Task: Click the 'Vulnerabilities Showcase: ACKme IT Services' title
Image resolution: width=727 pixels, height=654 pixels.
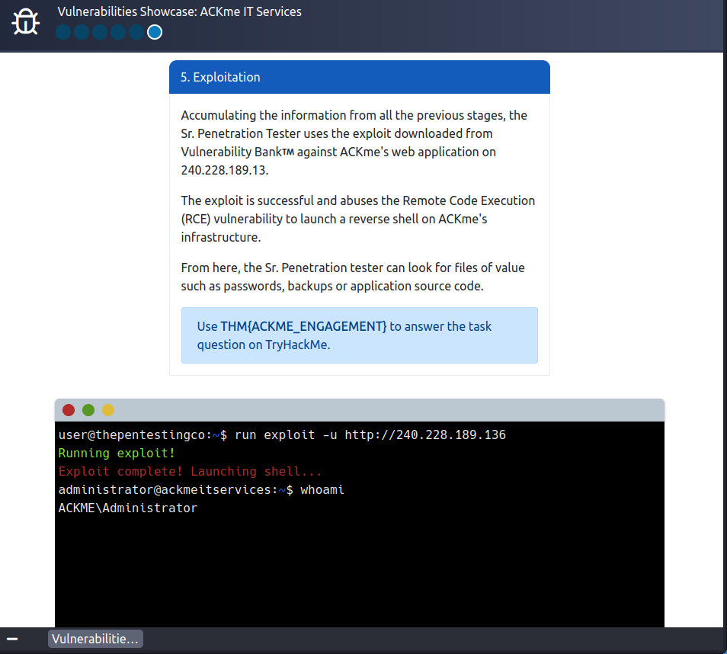Action: tap(179, 11)
